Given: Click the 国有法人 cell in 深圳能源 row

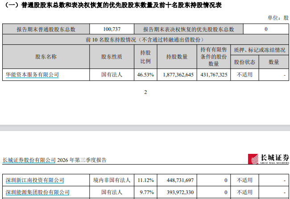Looking at the screenshot, I should [x=112, y=192].
